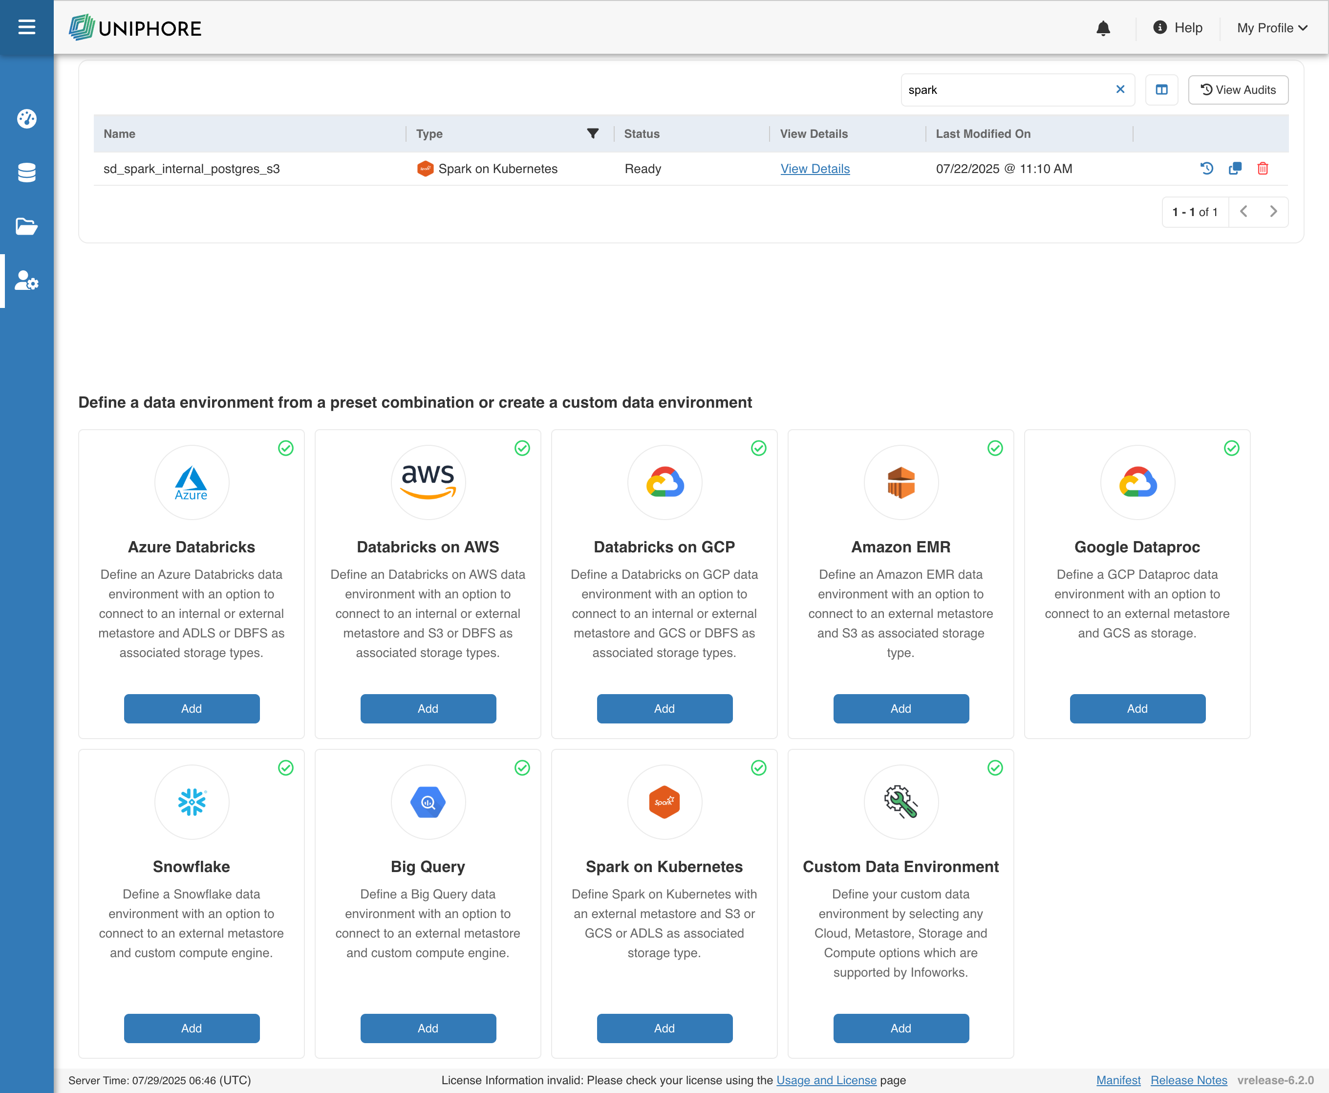Image resolution: width=1329 pixels, height=1093 pixels.
Task: Click the Amazon EMR logo
Action: (900, 483)
